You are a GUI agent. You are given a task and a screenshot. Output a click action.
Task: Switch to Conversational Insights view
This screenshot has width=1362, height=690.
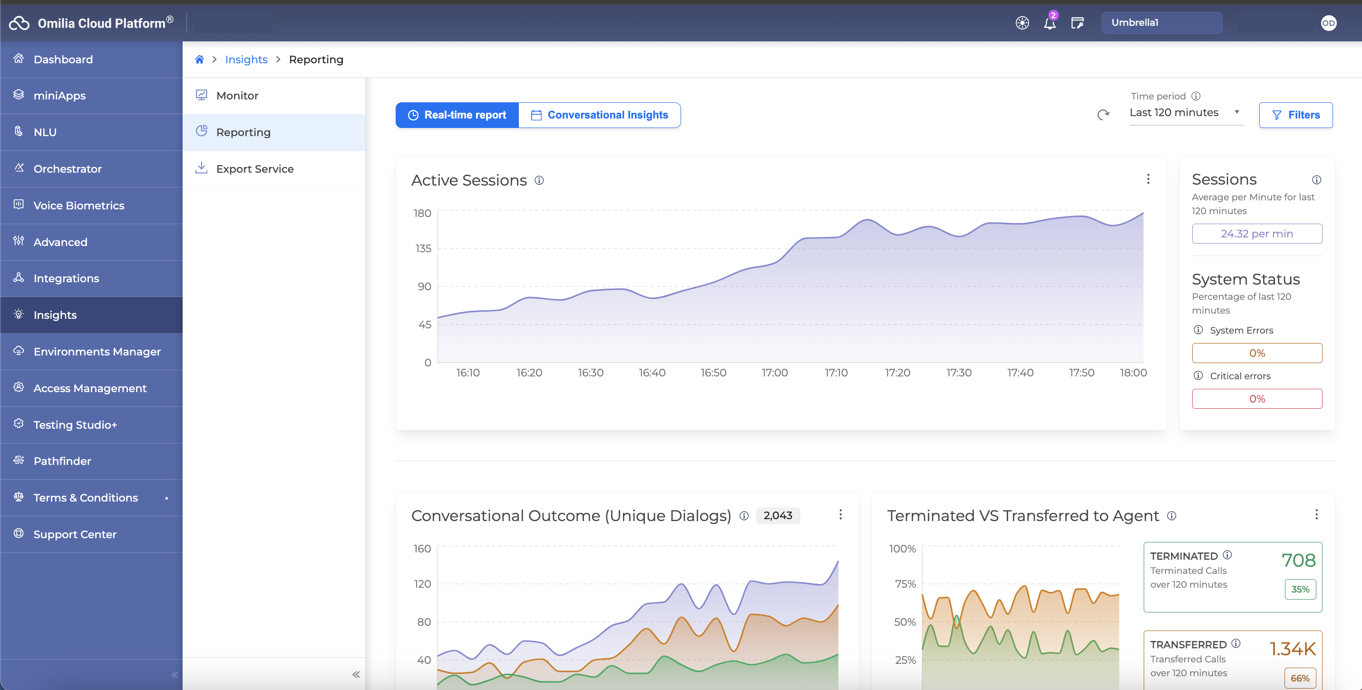(x=600, y=115)
